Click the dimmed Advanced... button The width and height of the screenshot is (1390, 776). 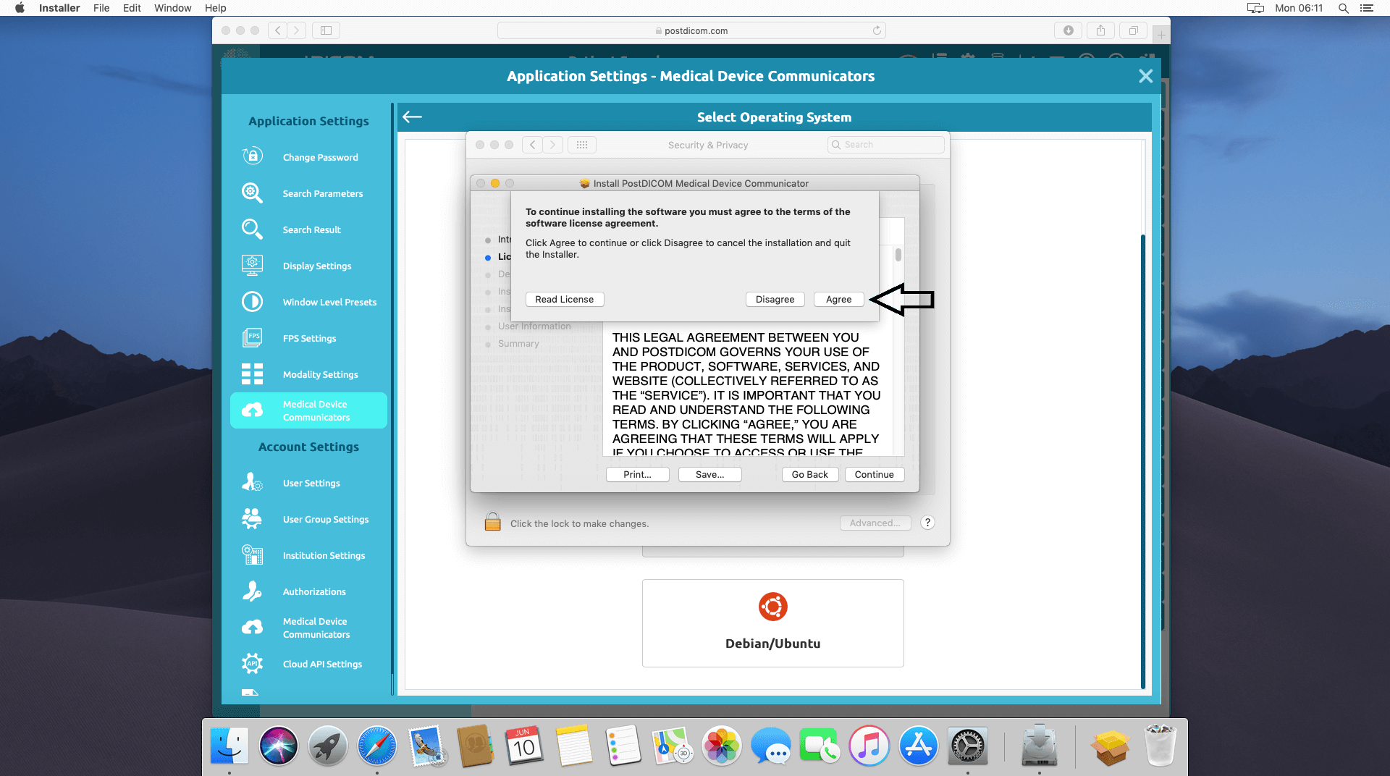click(875, 523)
